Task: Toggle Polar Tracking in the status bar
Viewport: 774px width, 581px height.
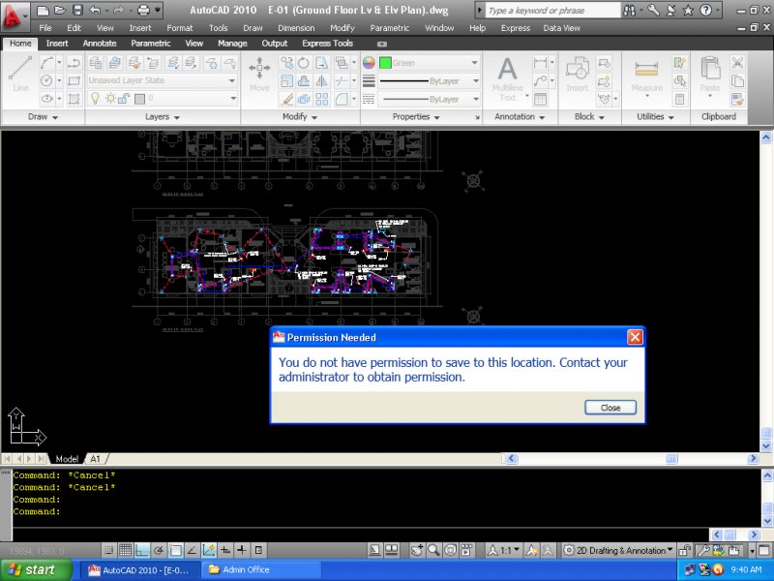Action: 159,550
